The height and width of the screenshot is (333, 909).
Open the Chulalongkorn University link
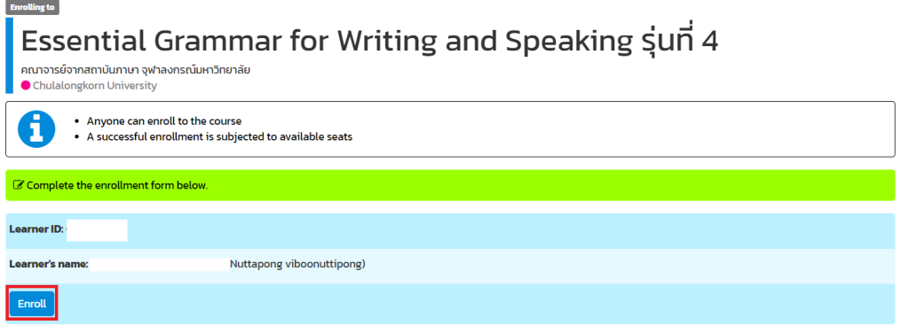(94, 86)
